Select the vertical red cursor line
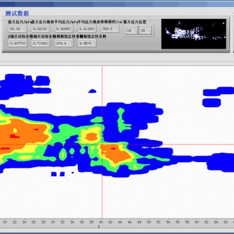This screenshot has height=234, width=234. coord(102,142)
